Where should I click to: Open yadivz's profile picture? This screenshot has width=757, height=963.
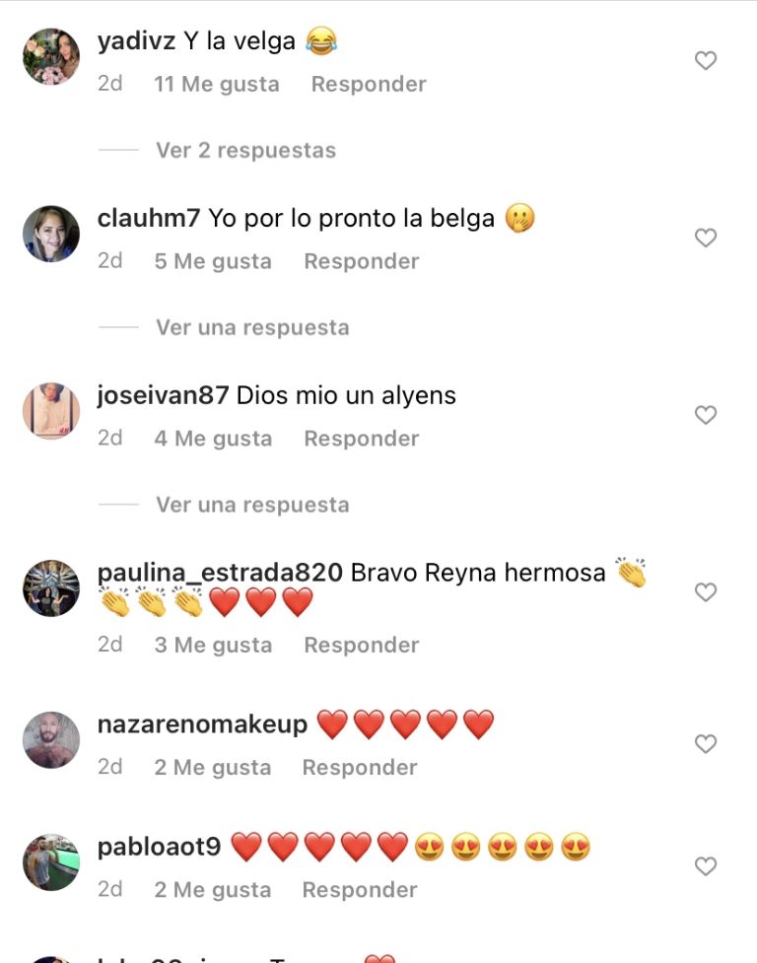[x=51, y=56]
